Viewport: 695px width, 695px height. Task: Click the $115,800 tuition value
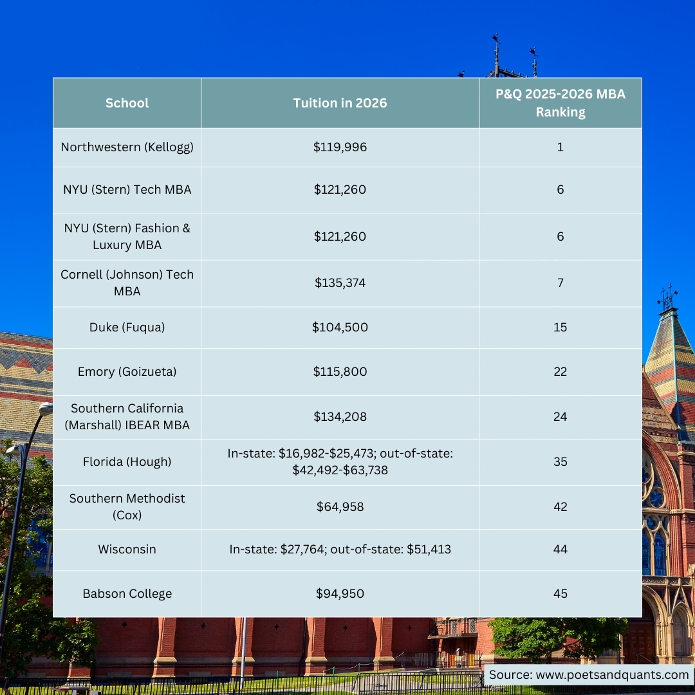point(340,371)
